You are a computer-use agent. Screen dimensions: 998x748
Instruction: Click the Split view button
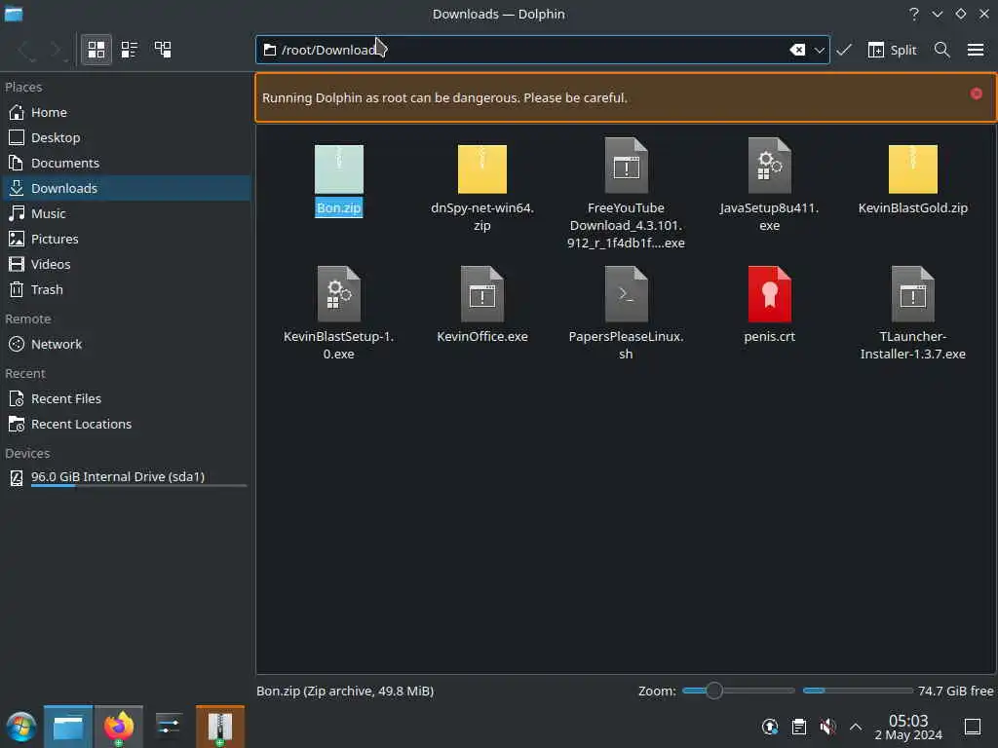pos(892,50)
